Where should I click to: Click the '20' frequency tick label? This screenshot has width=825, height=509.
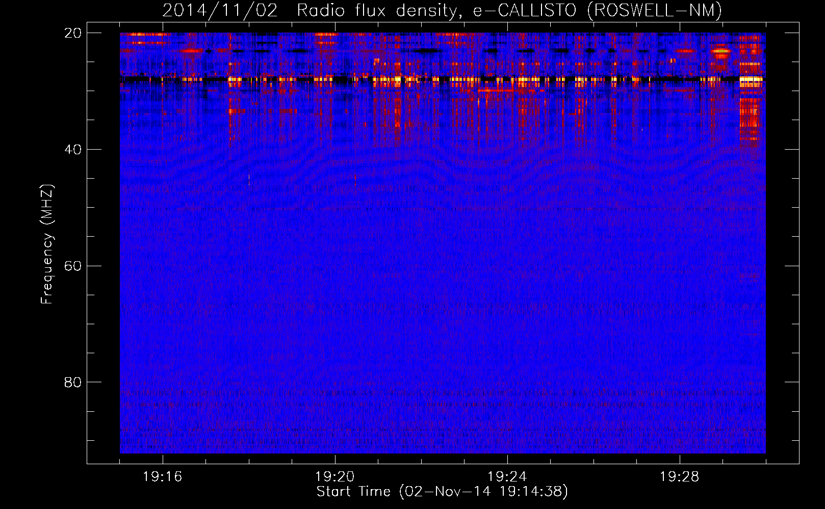click(x=73, y=33)
